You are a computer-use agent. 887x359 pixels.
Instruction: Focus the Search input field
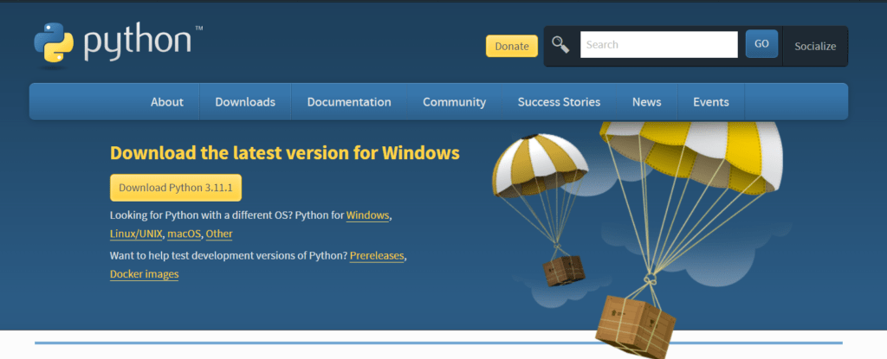659,45
